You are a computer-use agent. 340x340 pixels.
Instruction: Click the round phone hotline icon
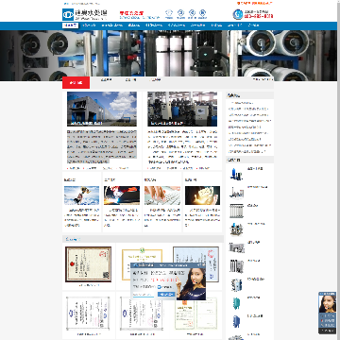click(238, 14)
